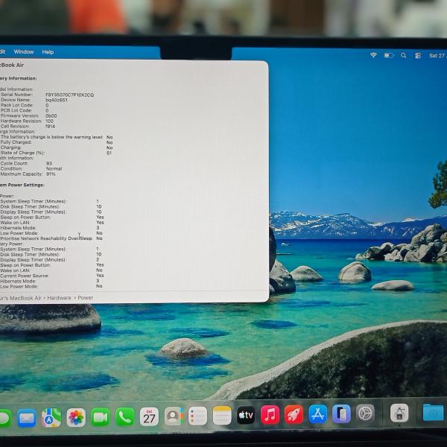Image resolution: width=447 pixels, height=447 pixels.
Task: Click 'The battery's charge is below the warning level' text
Action: coord(51,137)
